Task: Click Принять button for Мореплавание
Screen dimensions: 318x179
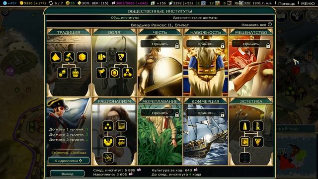Action: click(160, 113)
